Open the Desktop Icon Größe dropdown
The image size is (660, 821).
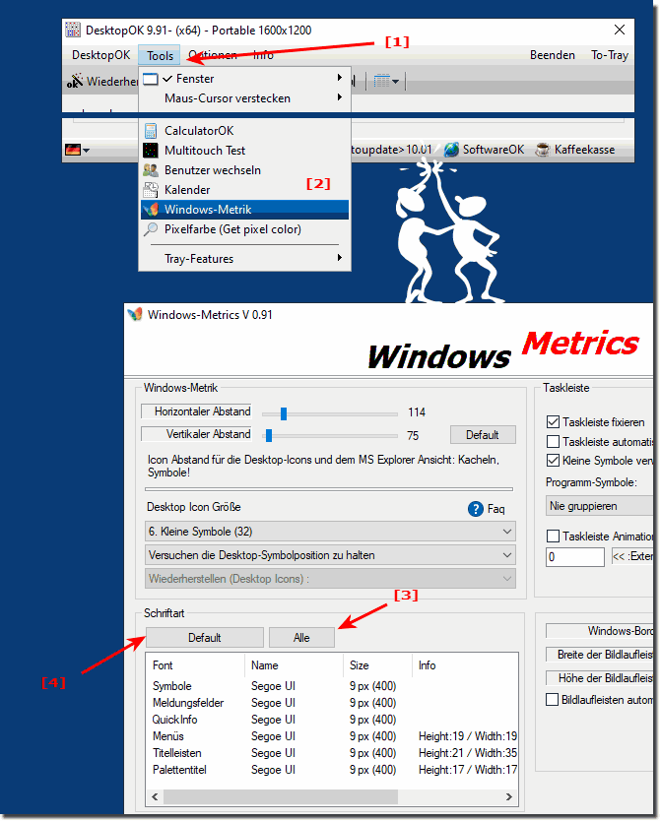click(x=330, y=532)
